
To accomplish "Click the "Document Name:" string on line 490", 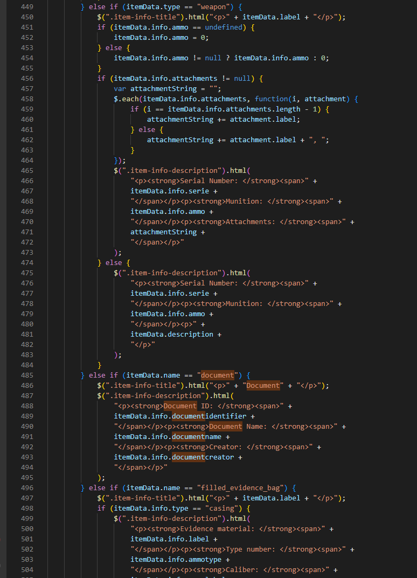I will click(x=238, y=427).
